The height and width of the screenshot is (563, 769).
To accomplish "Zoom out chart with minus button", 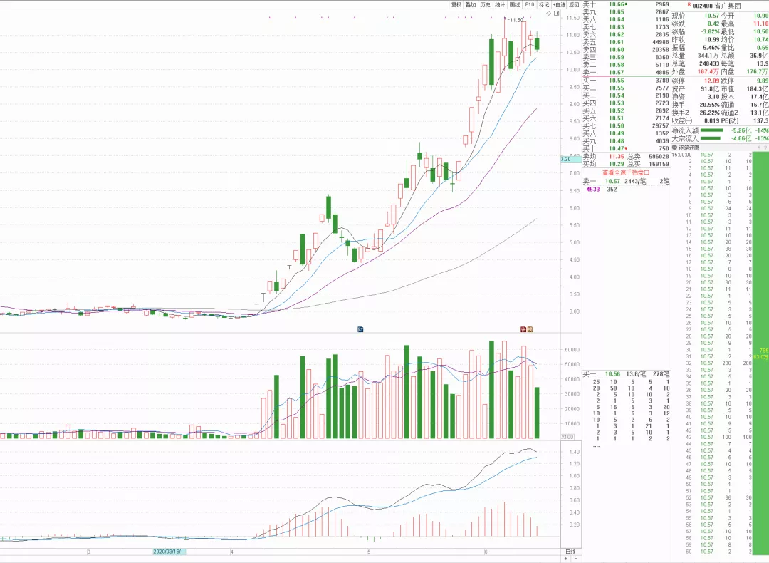I will (575, 559).
